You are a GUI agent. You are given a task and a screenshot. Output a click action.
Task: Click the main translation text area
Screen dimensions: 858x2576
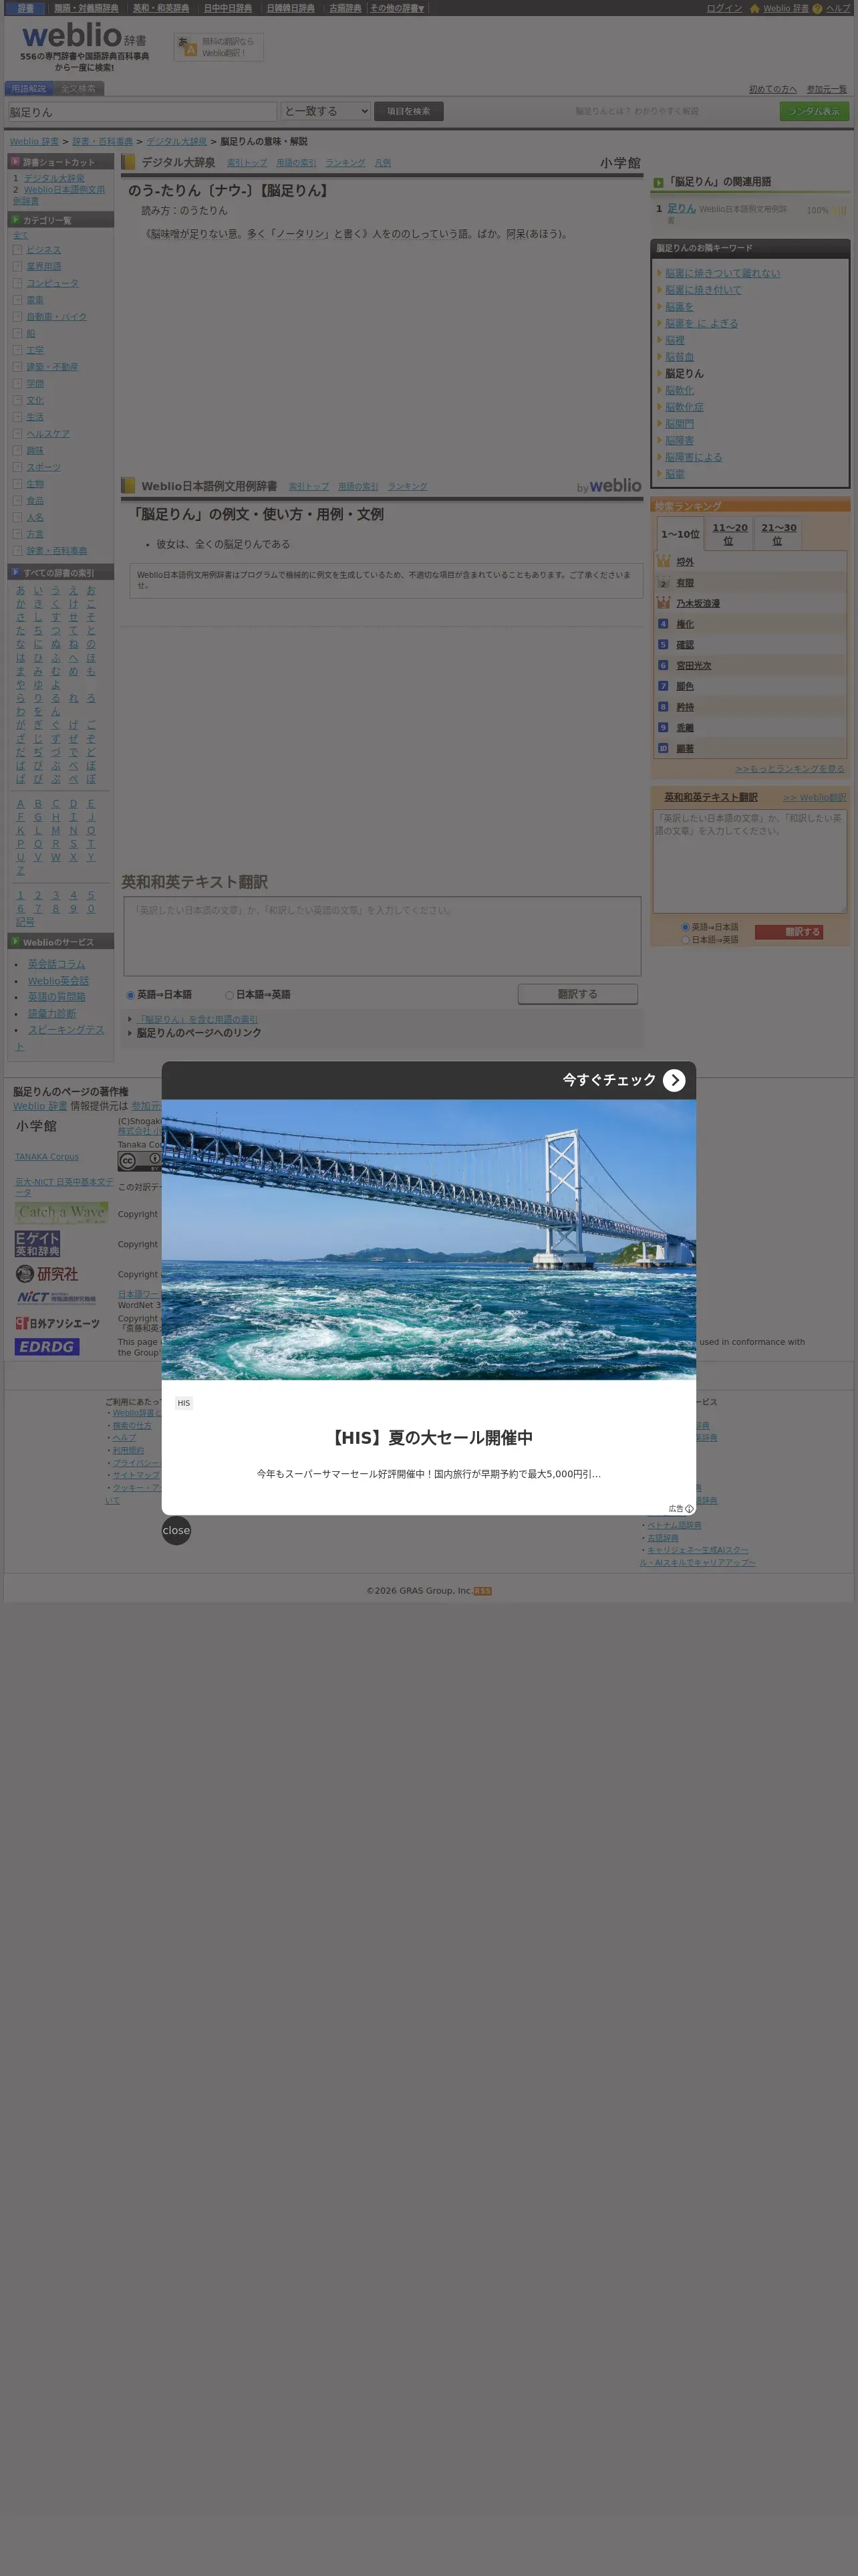382,936
